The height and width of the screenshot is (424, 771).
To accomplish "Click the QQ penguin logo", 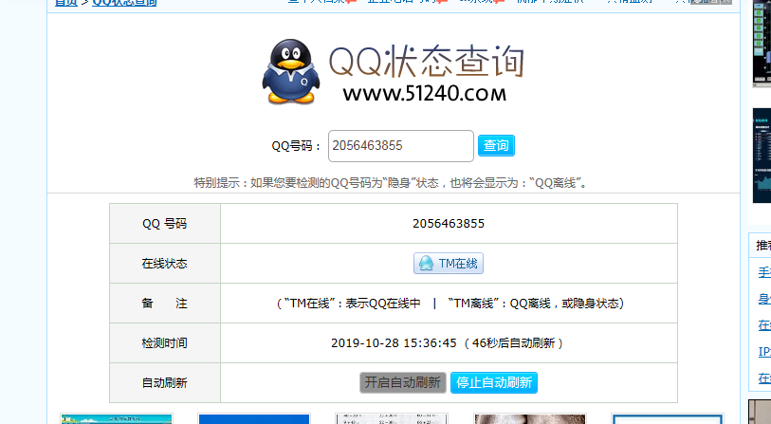I will (x=290, y=72).
